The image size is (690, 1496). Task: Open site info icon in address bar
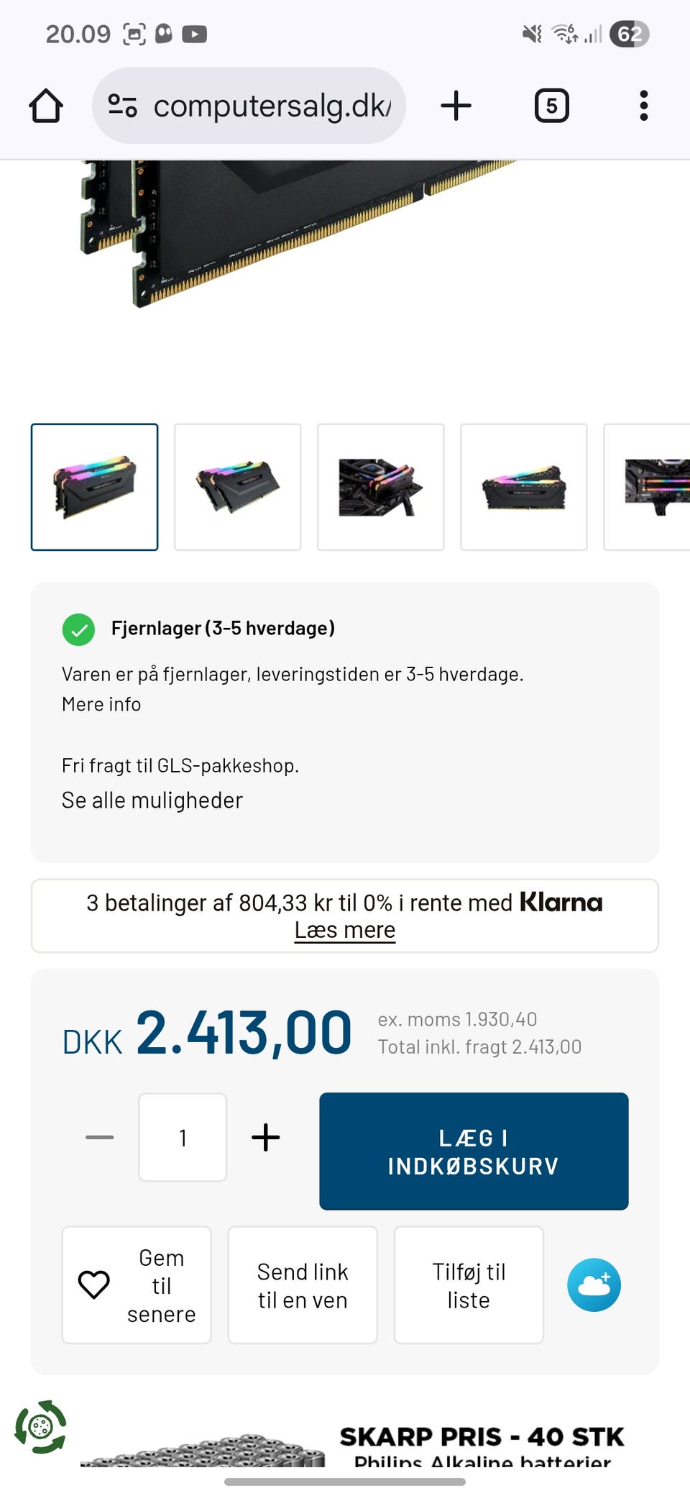122,106
